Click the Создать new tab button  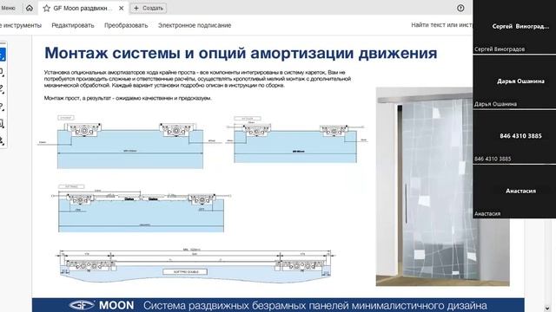tap(149, 8)
